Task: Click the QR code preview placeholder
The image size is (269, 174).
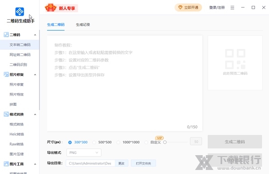Action: click(235, 63)
